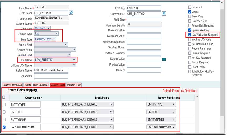Click the XSD Tag input field
227x135 pixels.
click(144, 8)
